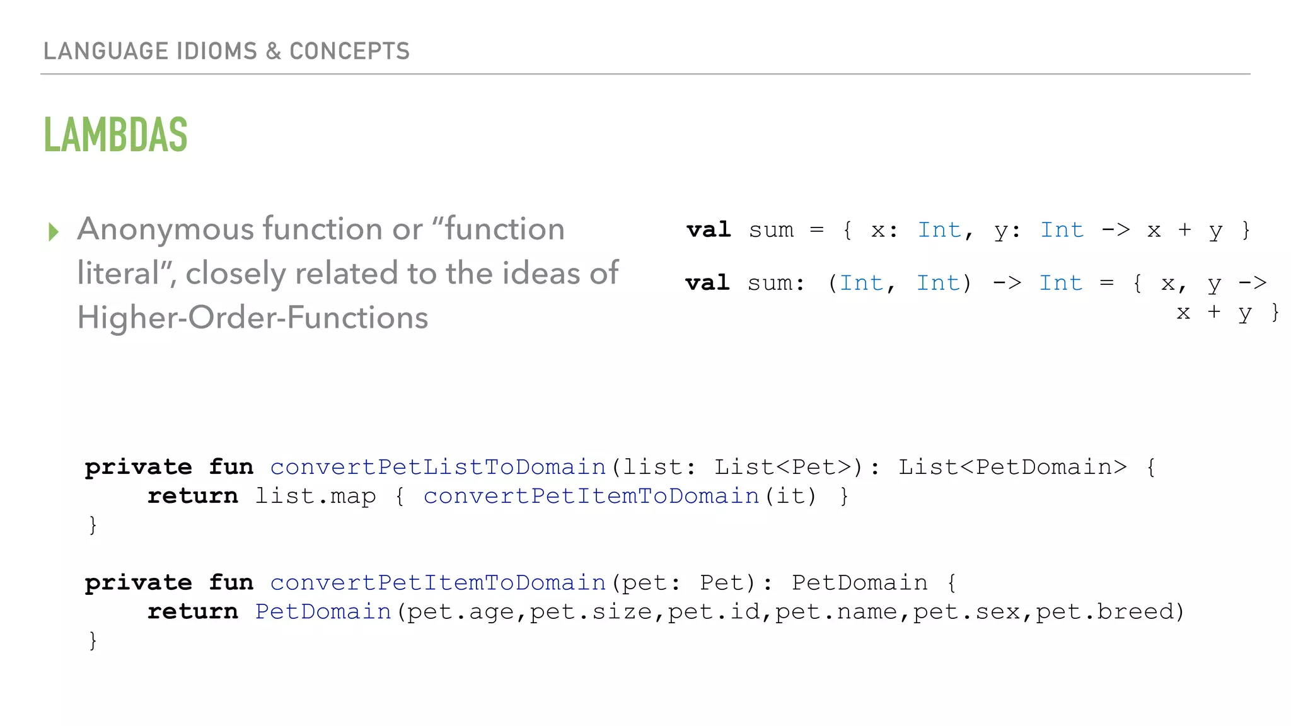Click the first "private fun" keyword

click(x=169, y=467)
